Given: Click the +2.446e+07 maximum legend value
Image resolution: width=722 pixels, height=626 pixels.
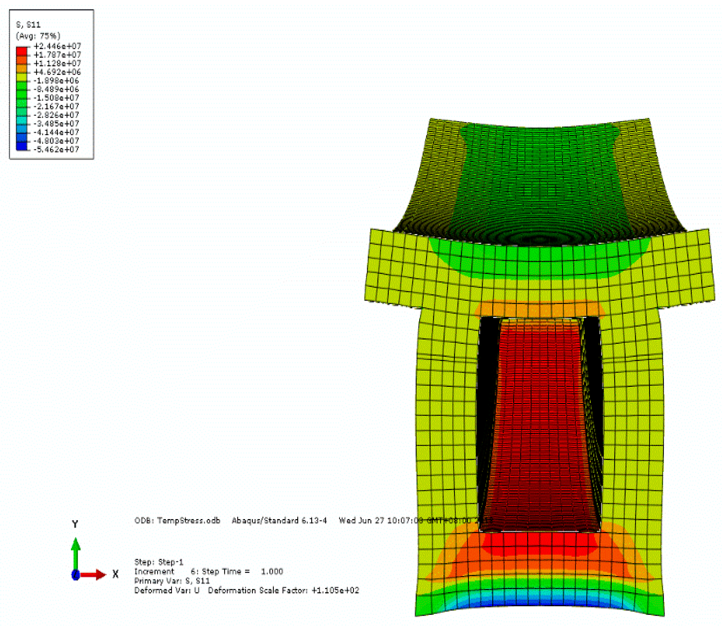Looking at the screenshot, I should tap(57, 46).
